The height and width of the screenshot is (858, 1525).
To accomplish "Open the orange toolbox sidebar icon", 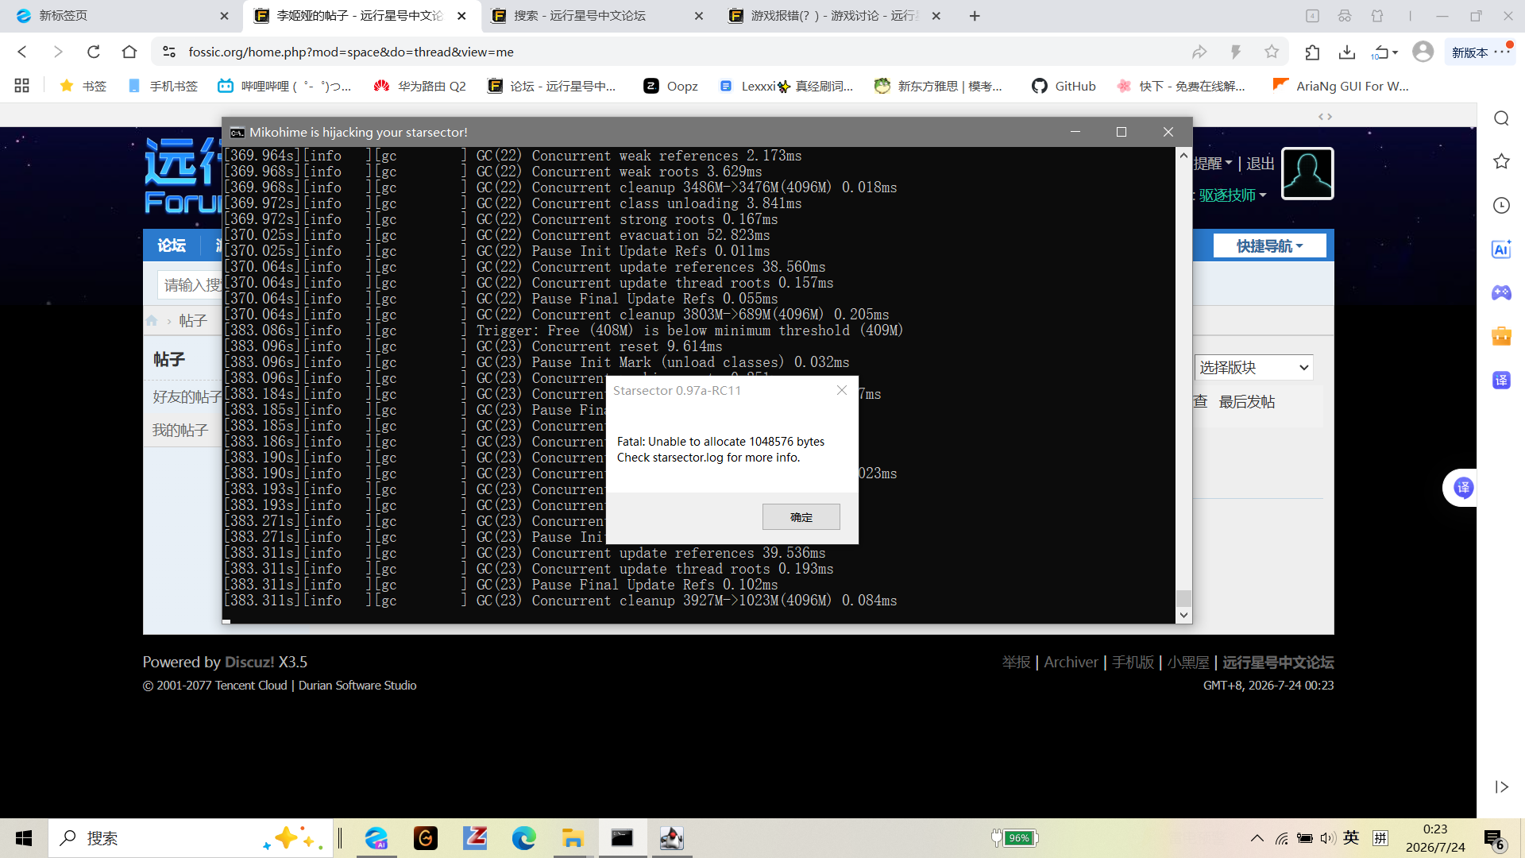I will pyautogui.click(x=1501, y=336).
